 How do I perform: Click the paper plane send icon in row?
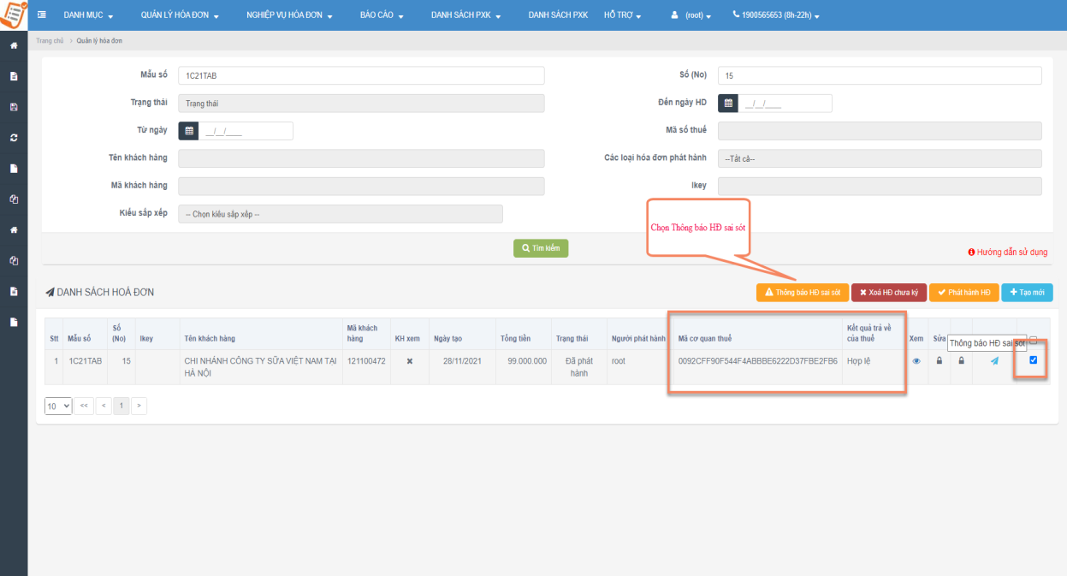tap(994, 361)
